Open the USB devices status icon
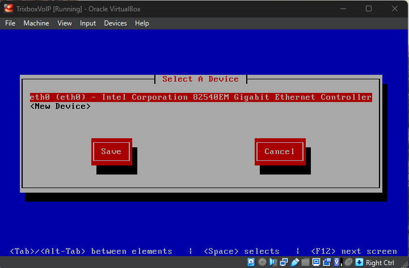Viewport: 409px width, 268px height. tap(295, 262)
